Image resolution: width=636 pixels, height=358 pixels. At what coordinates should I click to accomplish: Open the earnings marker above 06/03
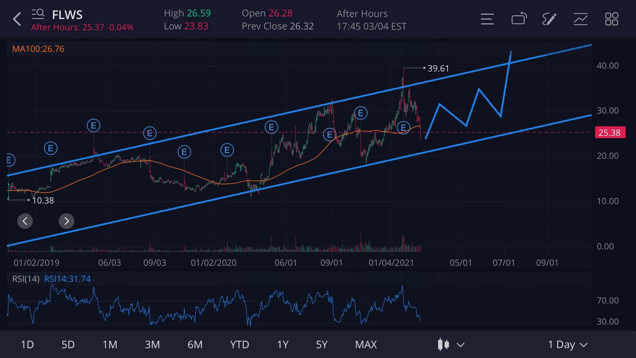(94, 126)
